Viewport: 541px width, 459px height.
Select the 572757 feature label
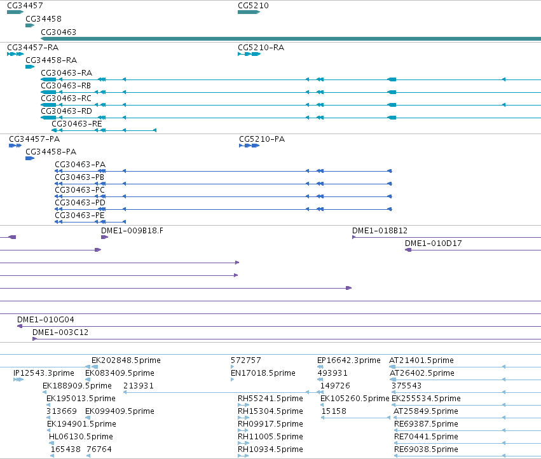(x=246, y=360)
